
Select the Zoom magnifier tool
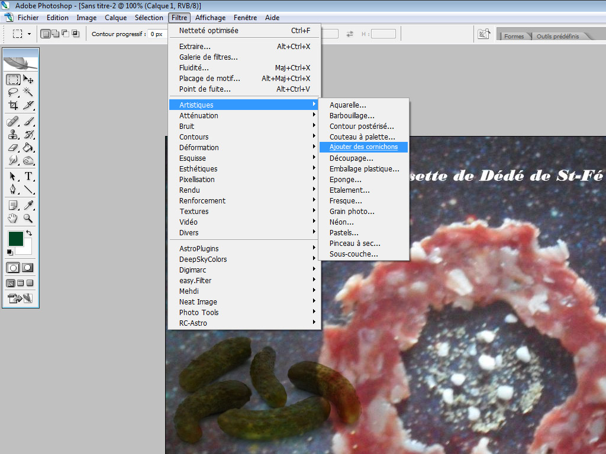(x=28, y=219)
